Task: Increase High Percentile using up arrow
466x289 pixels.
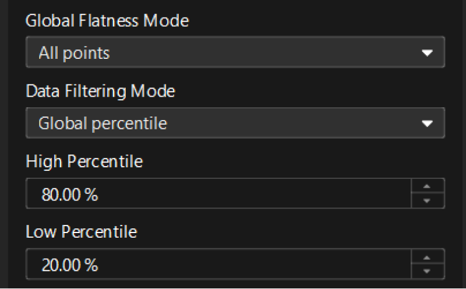Action: (x=428, y=186)
